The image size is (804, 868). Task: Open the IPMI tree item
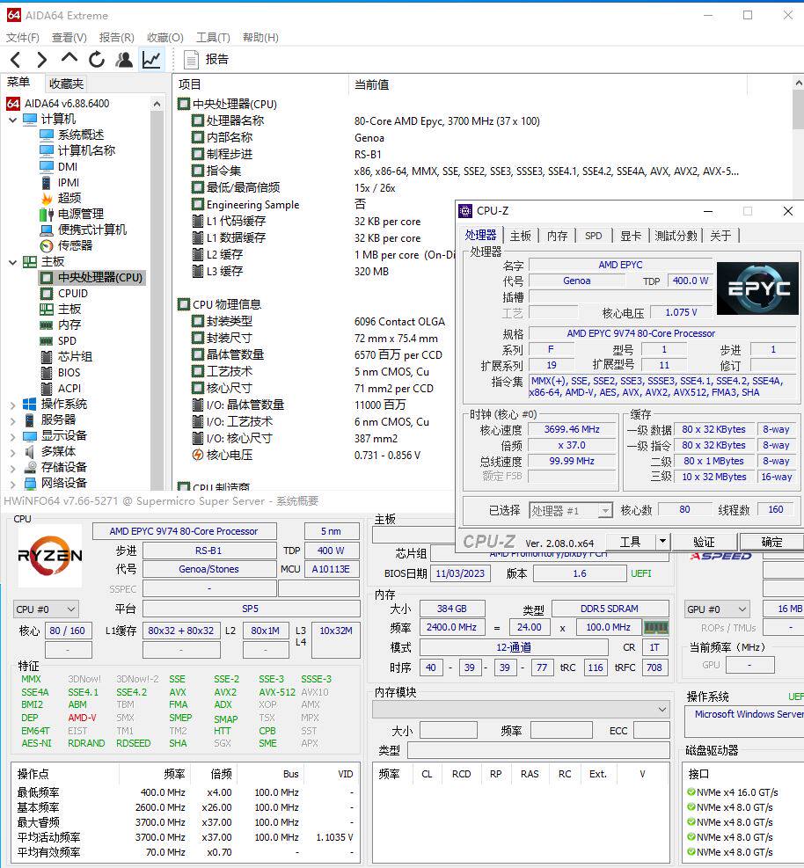pos(69,183)
